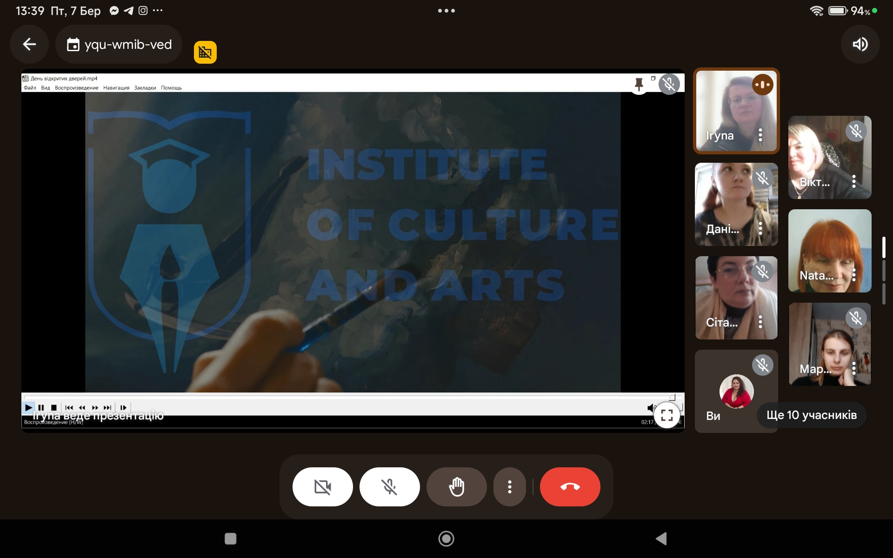
Task: Open the Telegram notification icon
Action: point(129,11)
